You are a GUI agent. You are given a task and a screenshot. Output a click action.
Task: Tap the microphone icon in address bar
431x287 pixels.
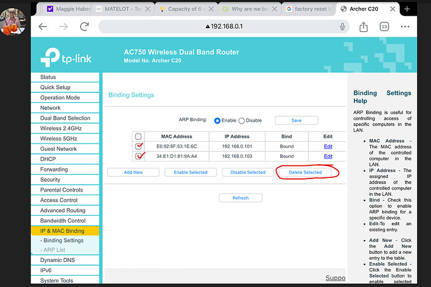click(x=342, y=27)
